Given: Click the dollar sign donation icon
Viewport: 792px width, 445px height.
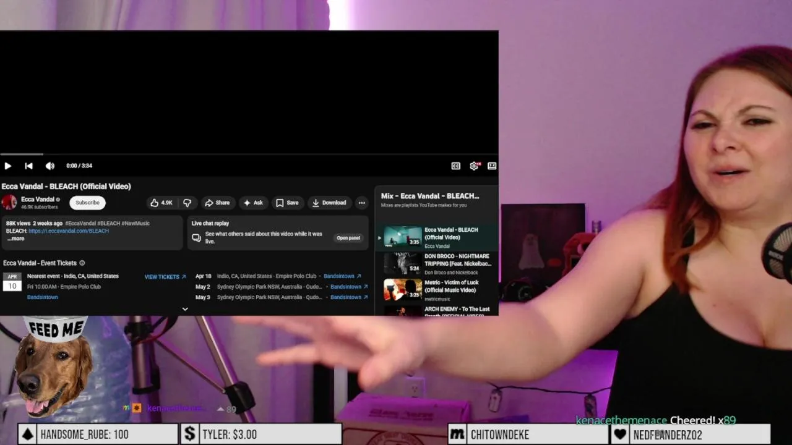Looking at the screenshot, I should point(190,434).
